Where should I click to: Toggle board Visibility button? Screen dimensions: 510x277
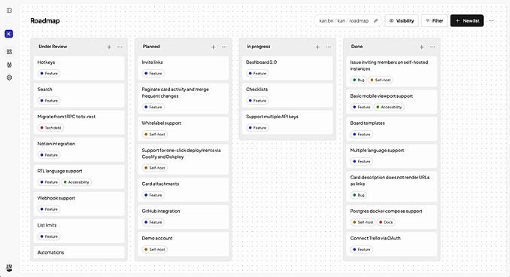[402, 21]
